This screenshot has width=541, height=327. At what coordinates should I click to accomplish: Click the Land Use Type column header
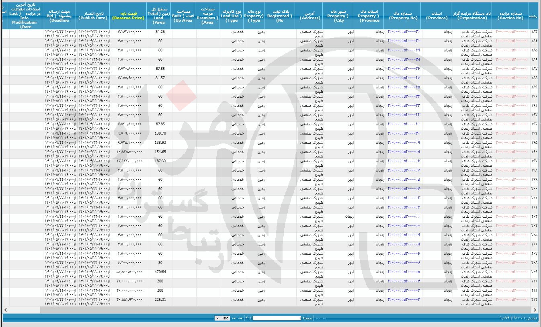232,16
